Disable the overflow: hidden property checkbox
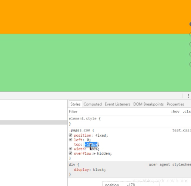The width and height of the screenshot is (191, 186). pyautogui.click(x=70, y=153)
